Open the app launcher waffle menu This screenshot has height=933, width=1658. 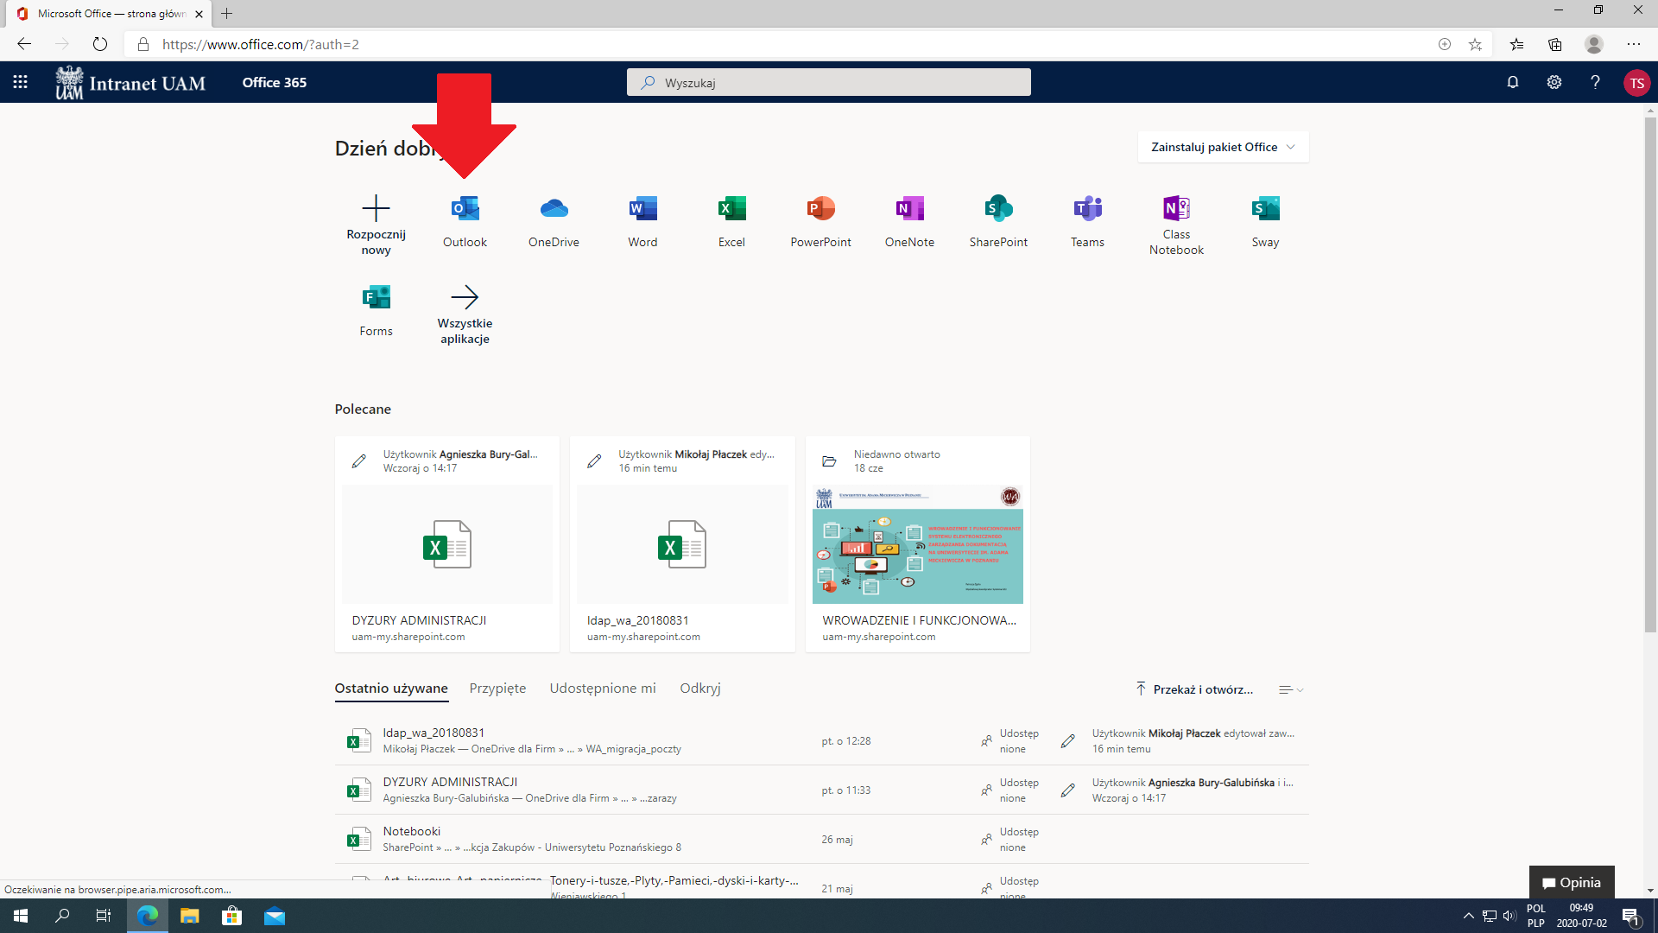point(21,82)
